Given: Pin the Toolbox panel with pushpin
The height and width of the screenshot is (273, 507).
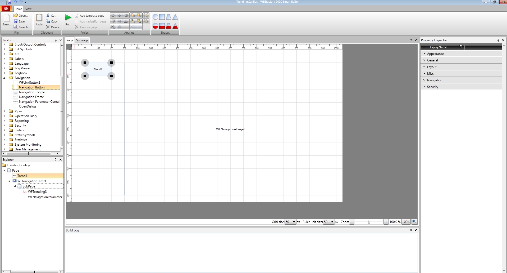Looking at the screenshot, I should click(x=56, y=40).
